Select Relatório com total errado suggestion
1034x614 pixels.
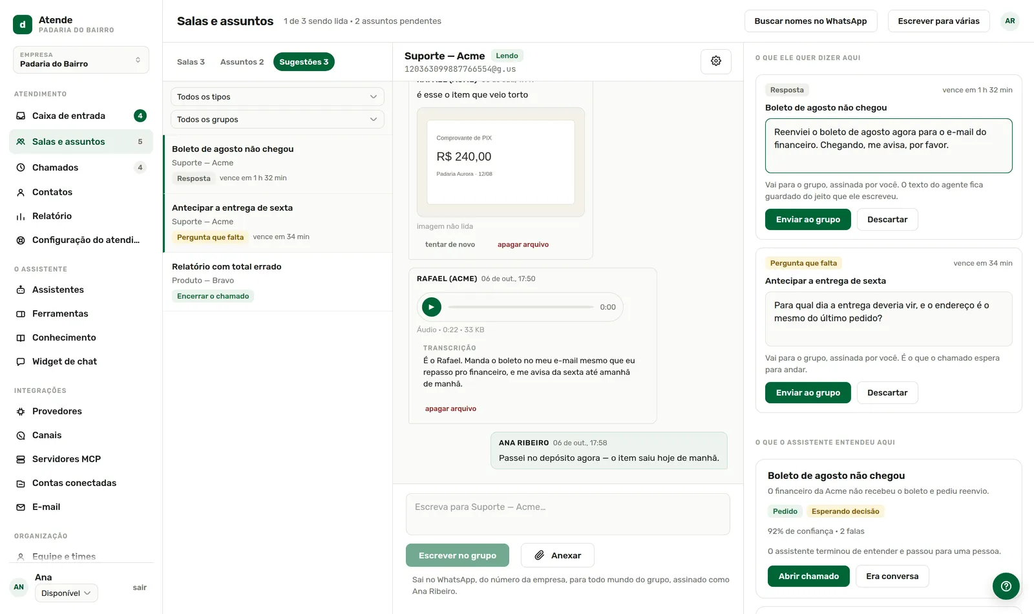tap(278, 282)
